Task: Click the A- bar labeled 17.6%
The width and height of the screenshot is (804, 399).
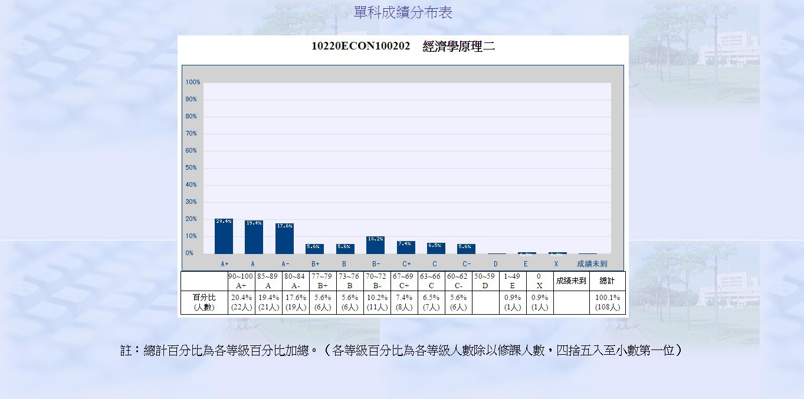Action: [x=284, y=239]
